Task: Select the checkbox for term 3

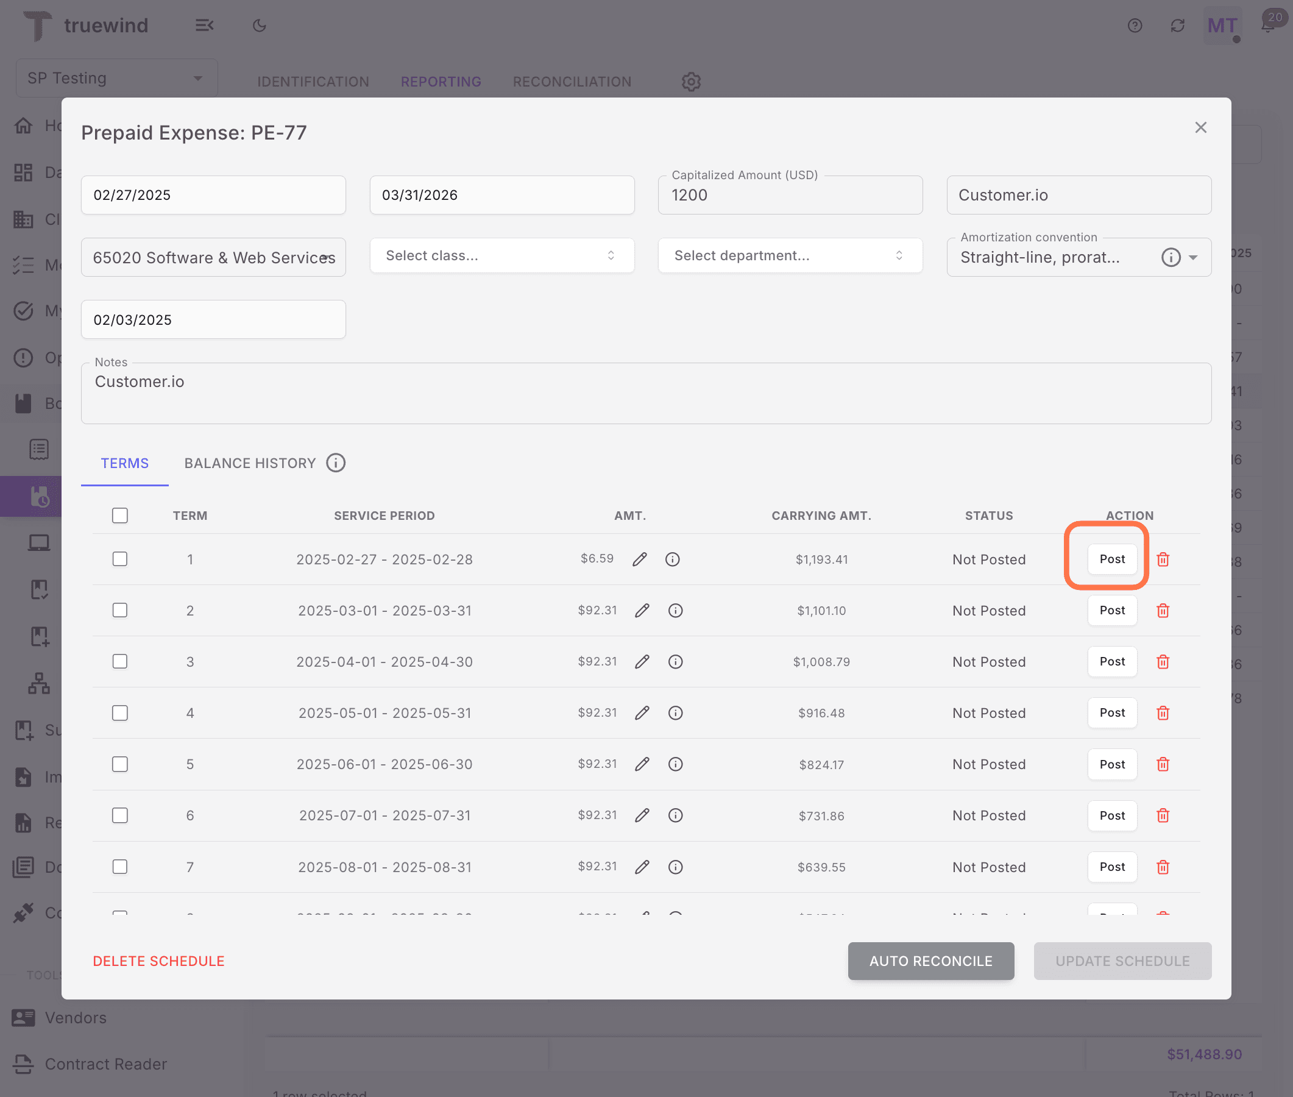Action: click(120, 661)
